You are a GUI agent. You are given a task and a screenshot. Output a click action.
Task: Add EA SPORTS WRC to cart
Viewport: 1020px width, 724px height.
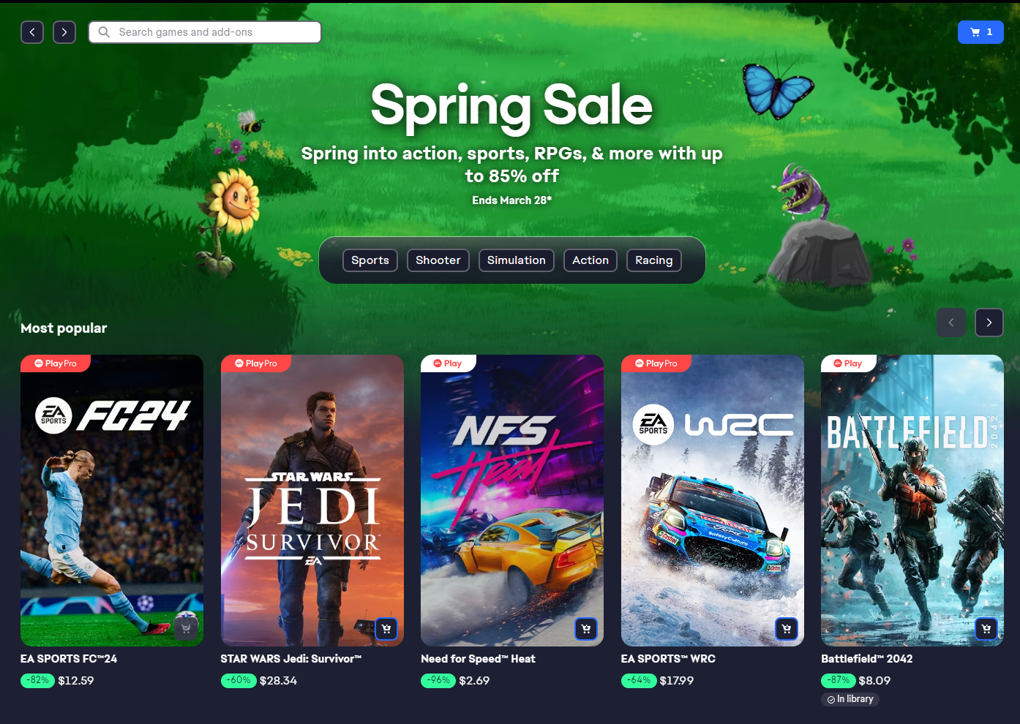coord(787,629)
